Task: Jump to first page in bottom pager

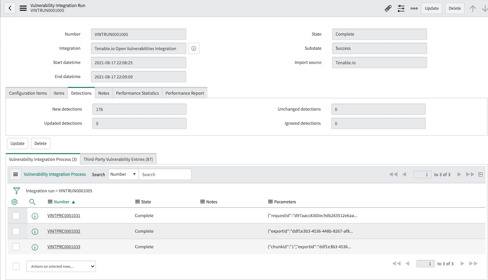Action: [x=396, y=264]
